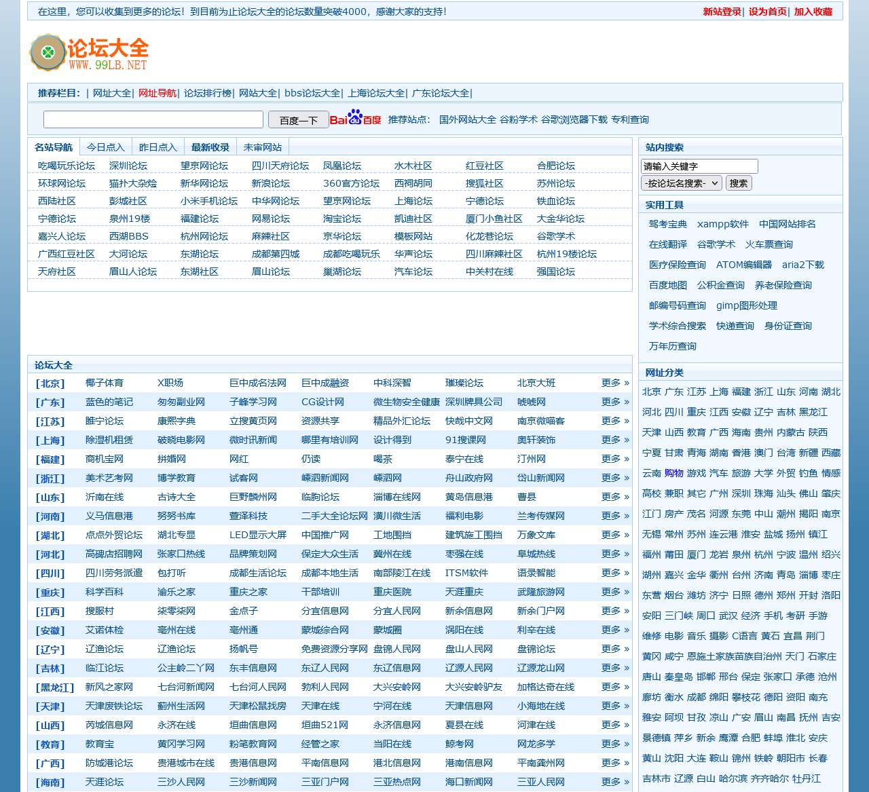This screenshot has width=869, height=792.
Task: Click the 设为首页 link at top
Action: (767, 12)
